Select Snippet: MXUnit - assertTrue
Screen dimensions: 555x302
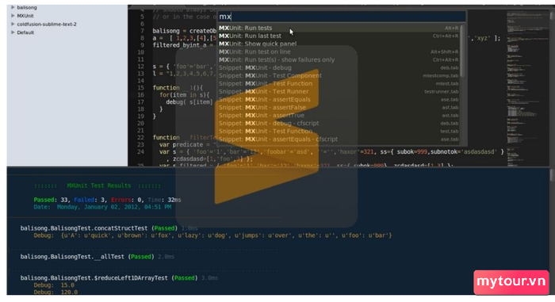pyautogui.click(x=339, y=115)
